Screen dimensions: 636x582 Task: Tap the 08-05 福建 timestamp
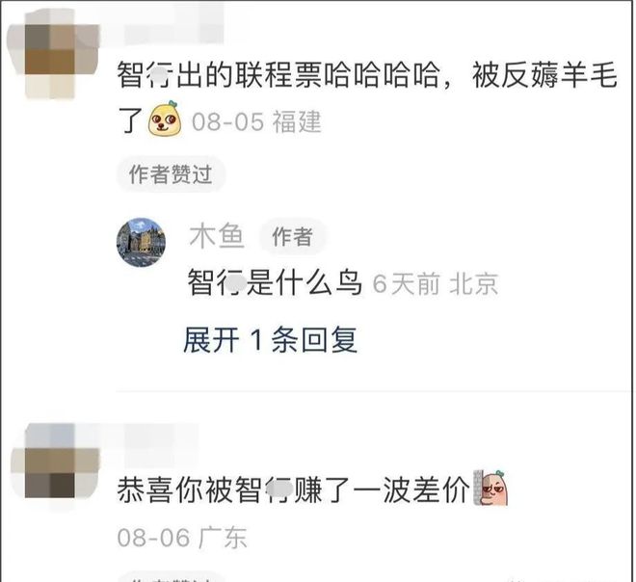[x=256, y=121]
